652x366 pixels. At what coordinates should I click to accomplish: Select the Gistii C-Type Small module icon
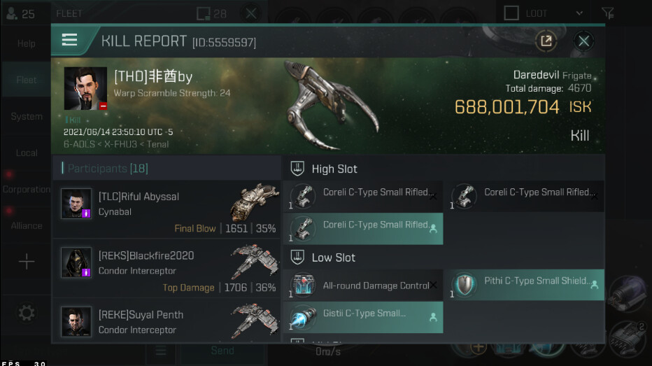pyautogui.click(x=303, y=318)
